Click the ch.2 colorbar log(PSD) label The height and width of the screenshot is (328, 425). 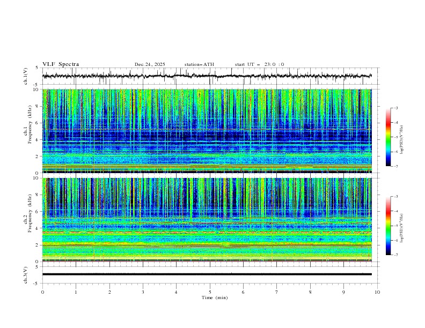(401, 228)
